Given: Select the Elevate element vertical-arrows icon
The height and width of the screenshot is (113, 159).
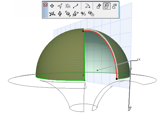Looking at the screenshot, I should point(60,14).
